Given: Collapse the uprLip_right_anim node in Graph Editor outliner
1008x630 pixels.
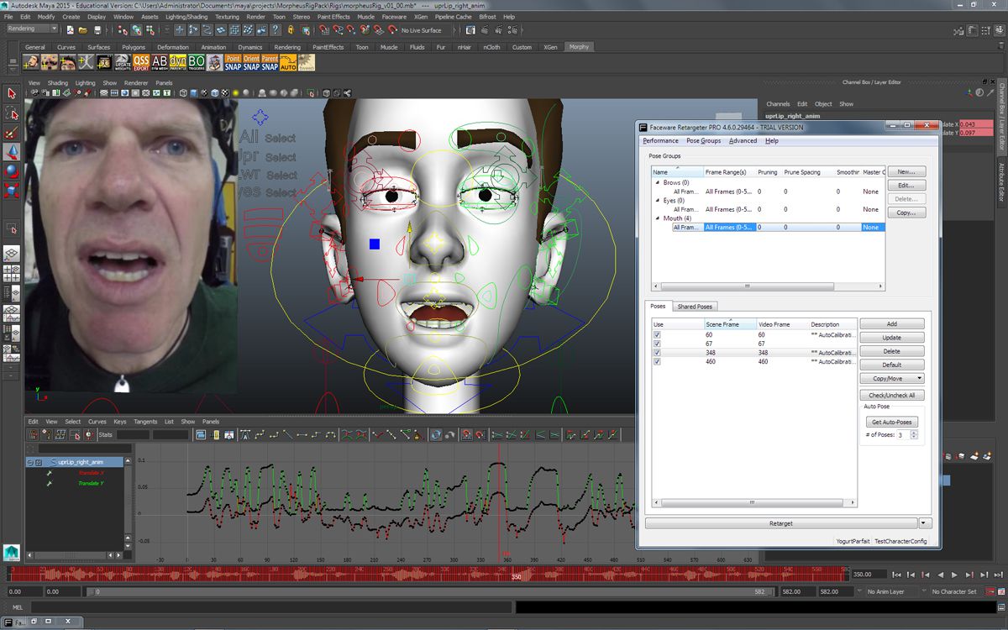Looking at the screenshot, I should (x=30, y=462).
